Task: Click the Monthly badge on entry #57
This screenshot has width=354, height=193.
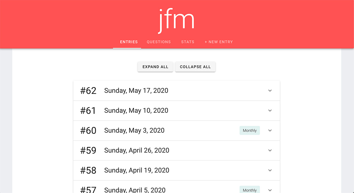Action: point(250,190)
